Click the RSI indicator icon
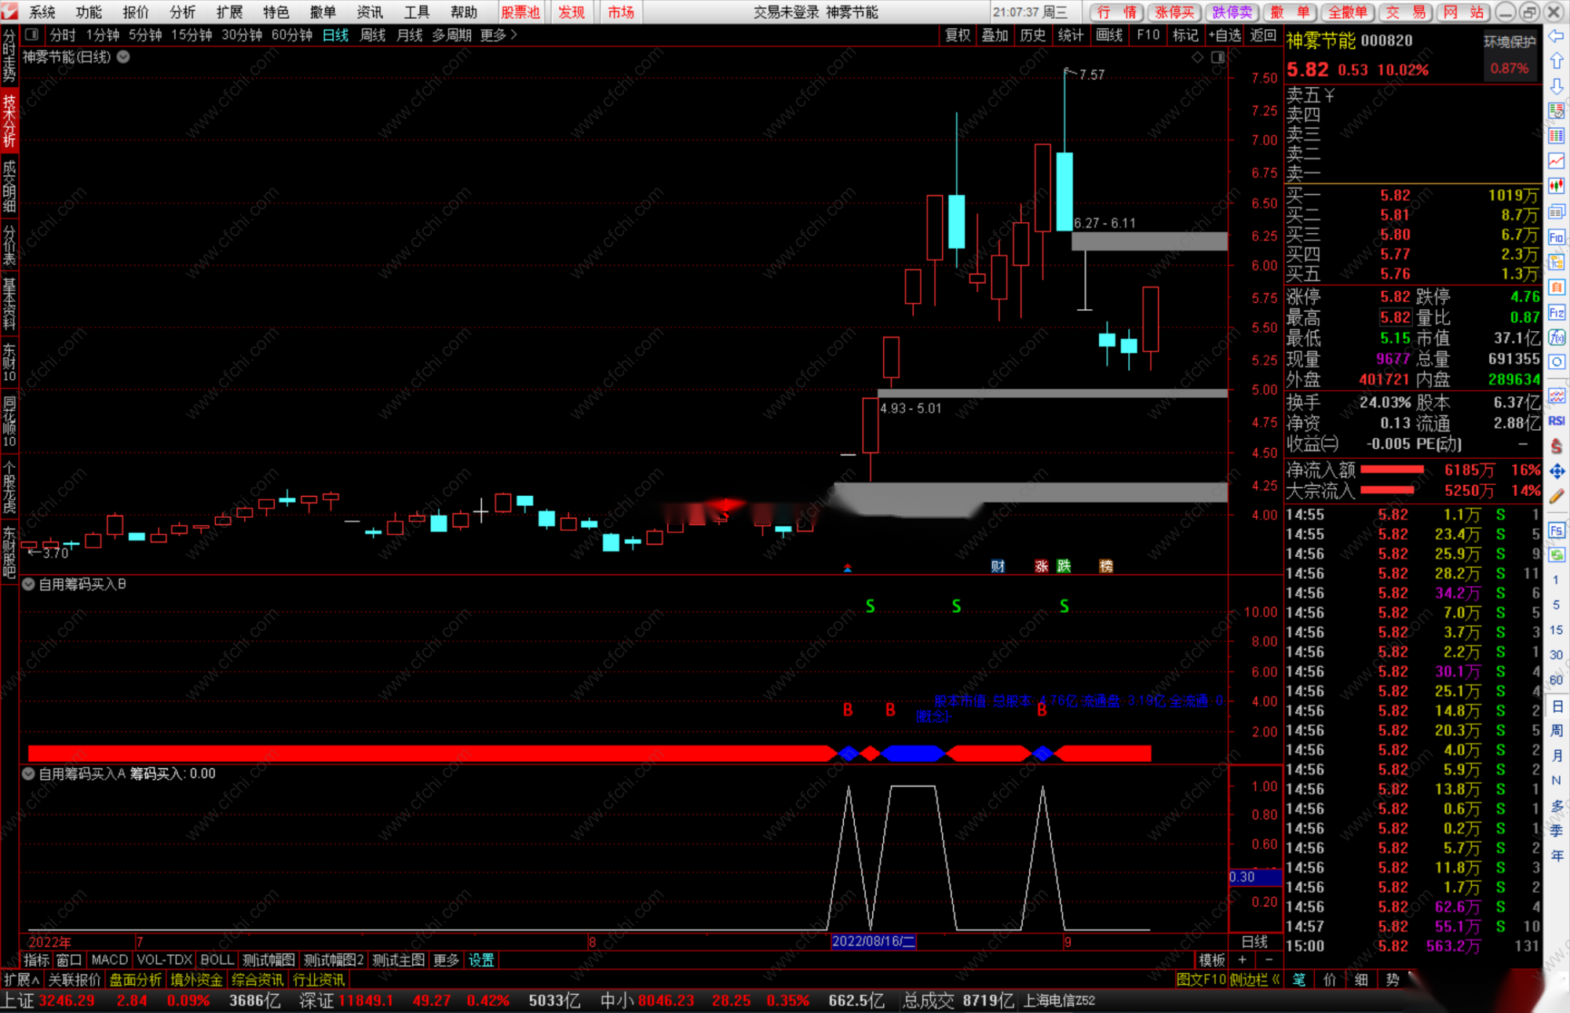 point(1557,421)
